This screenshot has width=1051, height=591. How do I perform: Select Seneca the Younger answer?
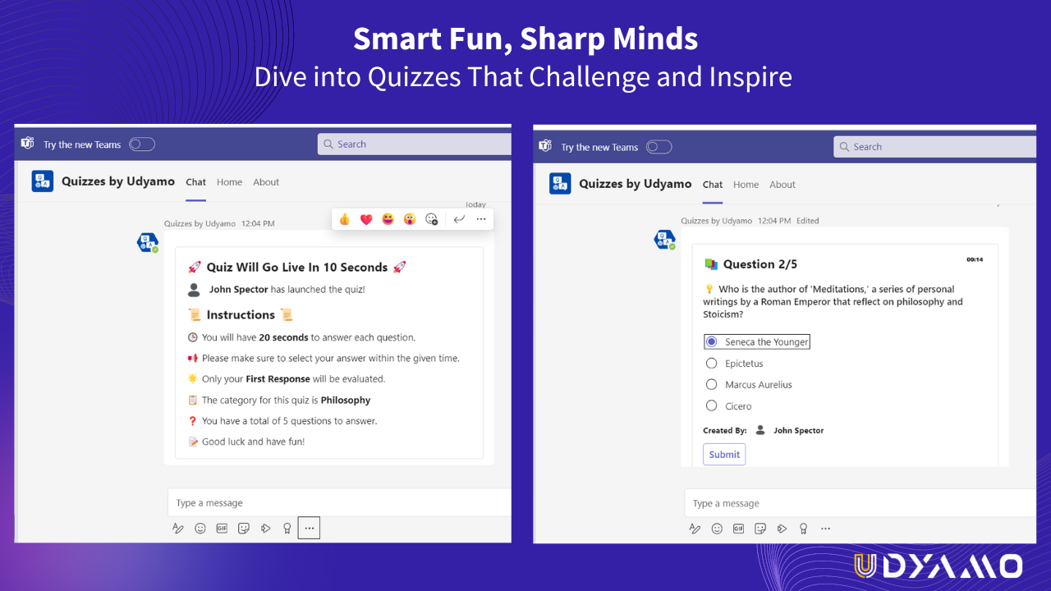(x=757, y=341)
